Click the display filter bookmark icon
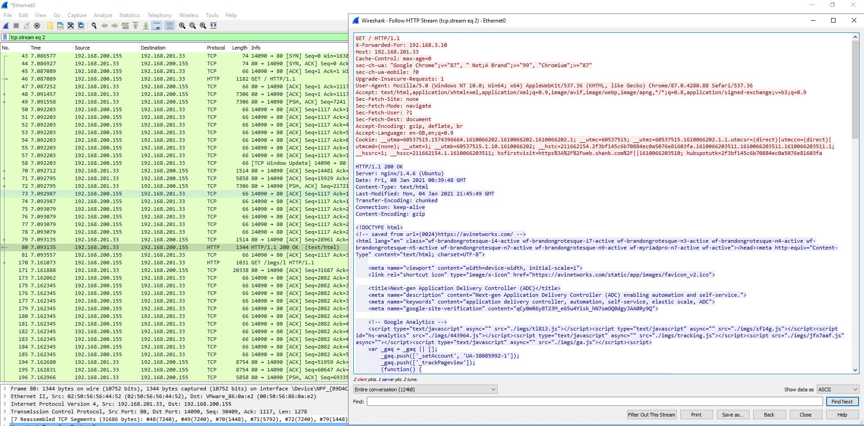The height and width of the screenshot is (426, 864). 5,37
